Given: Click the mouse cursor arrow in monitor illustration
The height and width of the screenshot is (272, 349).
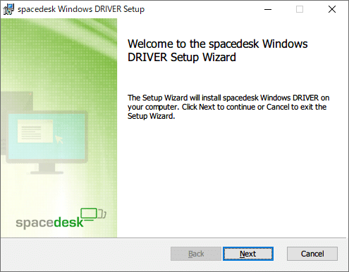Looking at the screenshot, I should click(59, 139).
